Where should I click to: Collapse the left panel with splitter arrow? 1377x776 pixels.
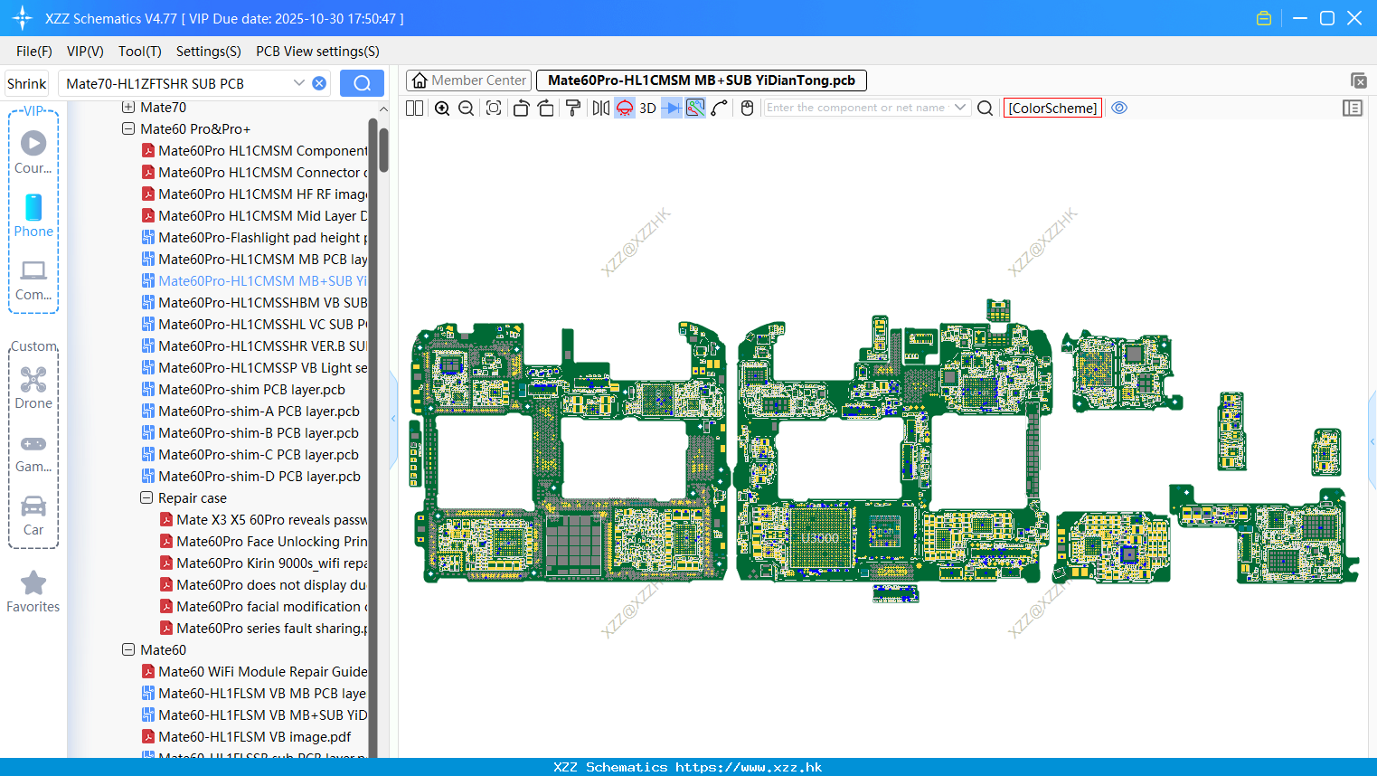(x=393, y=419)
